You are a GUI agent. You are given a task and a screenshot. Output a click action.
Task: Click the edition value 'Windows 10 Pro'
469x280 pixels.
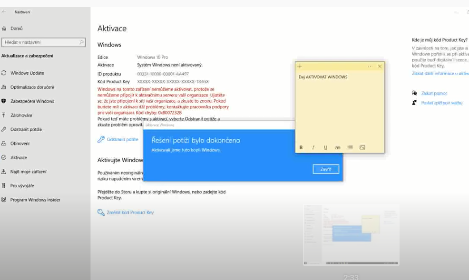pyautogui.click(x=153, y=57)
